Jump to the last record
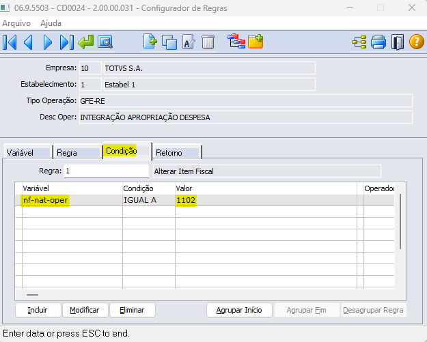This screenshot has height=342, width=427. (x=67, y=42)
